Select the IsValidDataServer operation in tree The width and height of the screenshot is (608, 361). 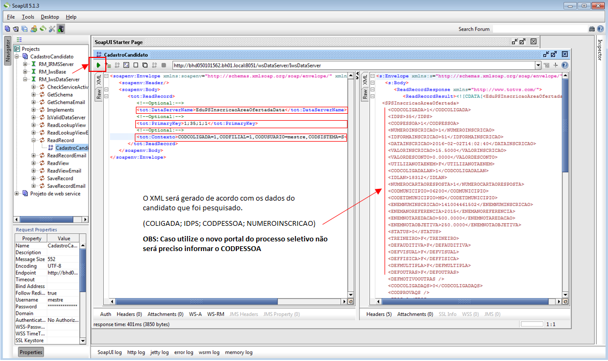click(66, 117)
